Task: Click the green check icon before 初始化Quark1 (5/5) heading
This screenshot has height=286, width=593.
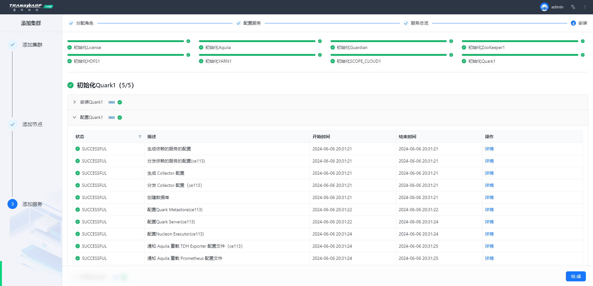Action: [70, 85]
